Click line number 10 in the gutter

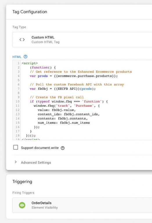[17, 101]
